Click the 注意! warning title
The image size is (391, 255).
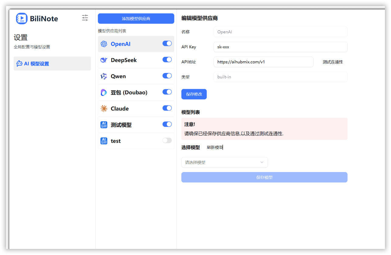tap(190, 124)
